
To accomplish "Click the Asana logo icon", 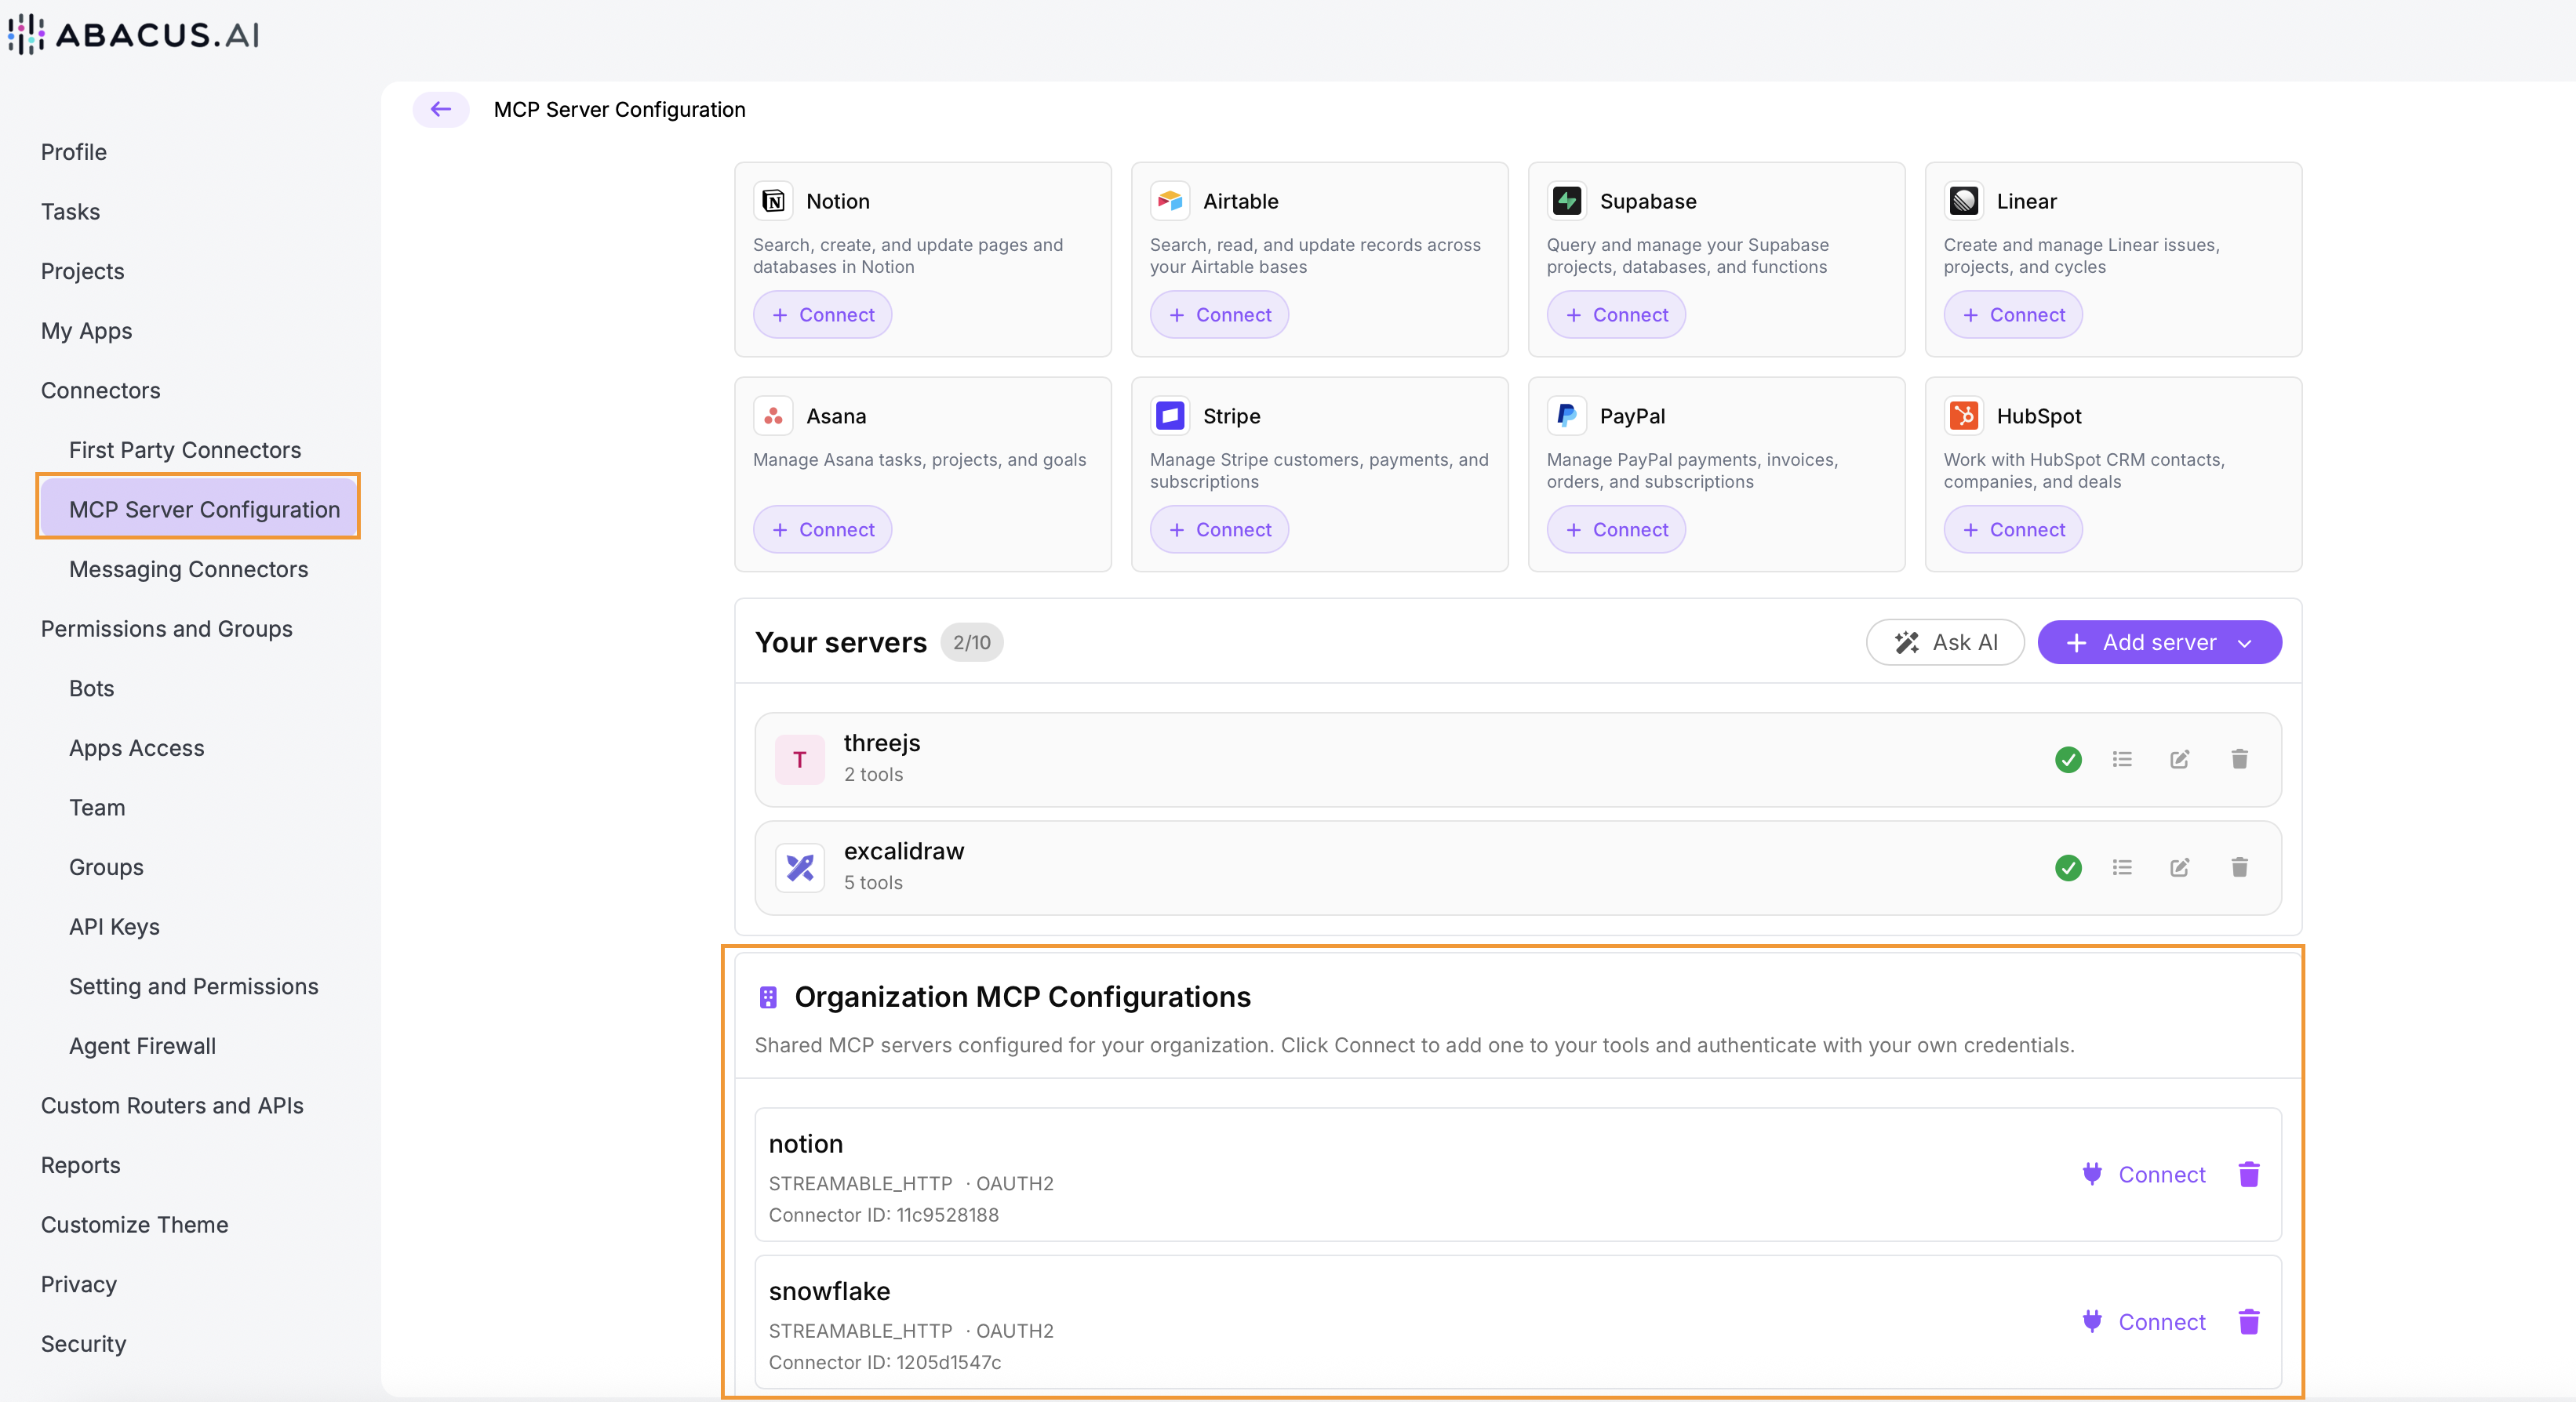I will point(773,416).
